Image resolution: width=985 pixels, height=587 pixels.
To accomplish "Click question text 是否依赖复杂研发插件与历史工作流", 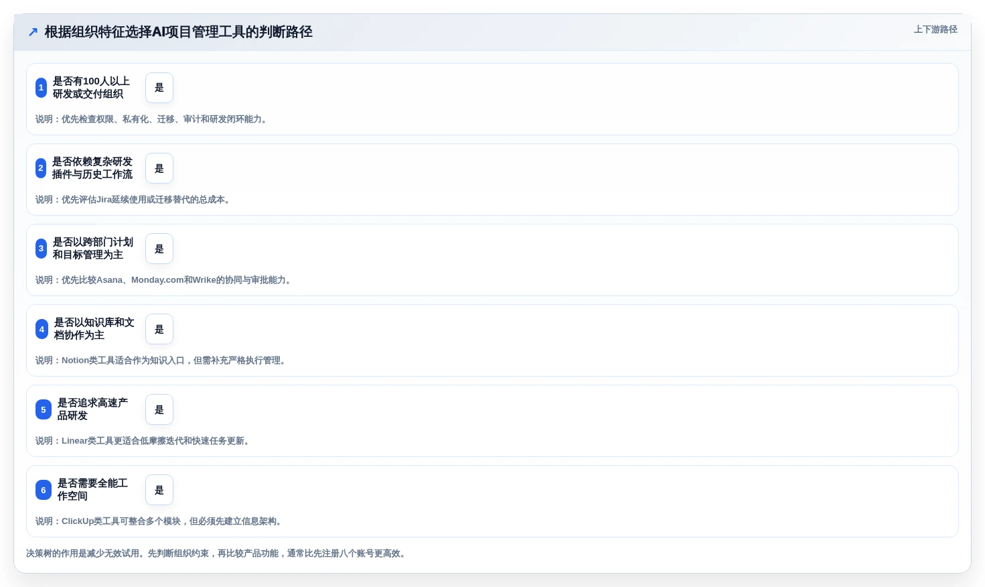I will click(x=92, y=168).
